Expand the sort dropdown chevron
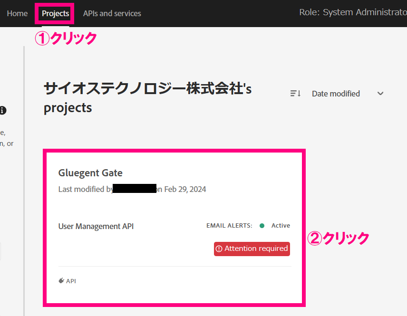407x316 pixels. (x=380, y=94)
